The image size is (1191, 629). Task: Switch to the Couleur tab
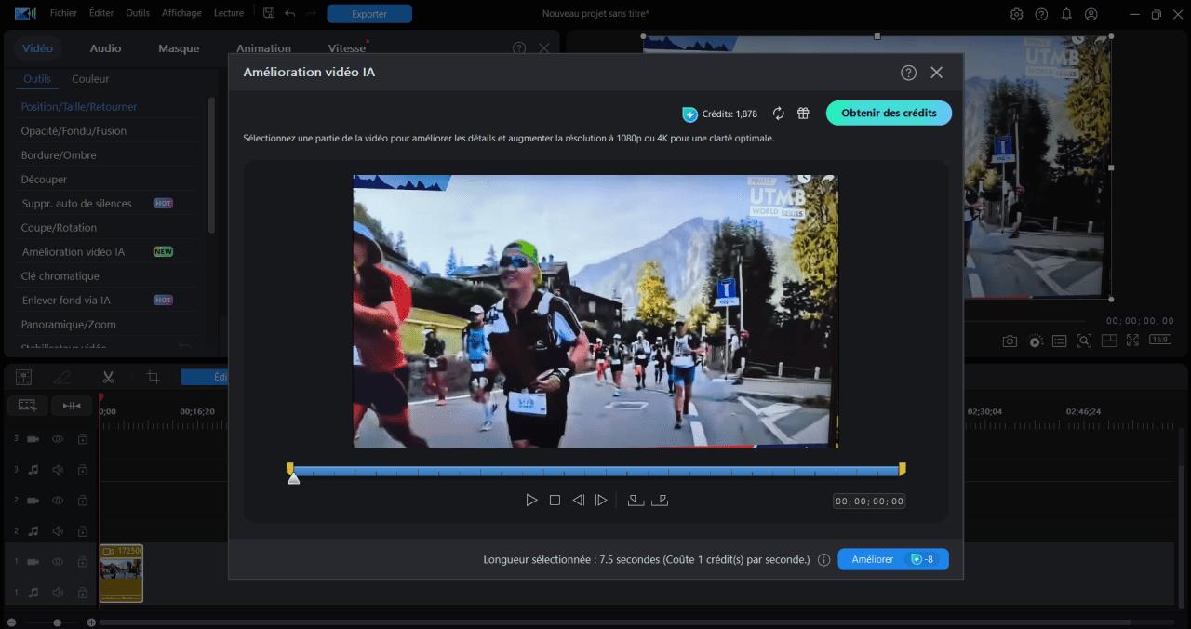coord(90,79)
